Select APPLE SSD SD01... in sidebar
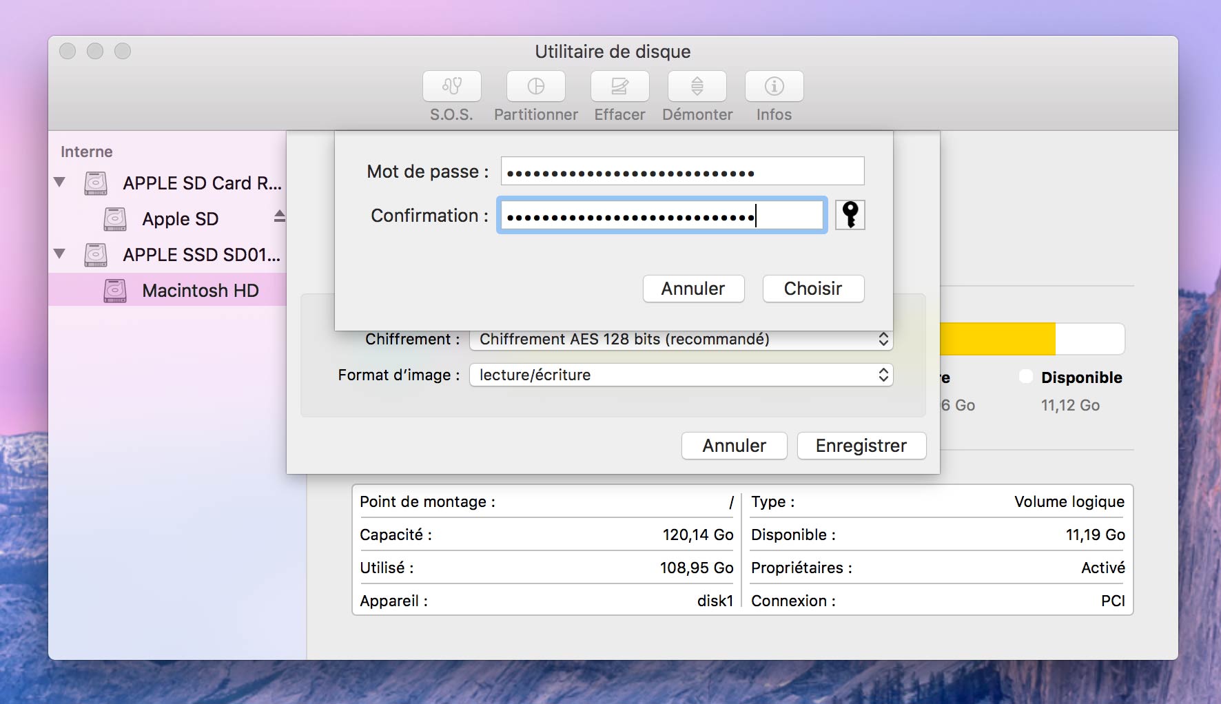This screenshot has width=1221, height=704. tap(167, 255)
